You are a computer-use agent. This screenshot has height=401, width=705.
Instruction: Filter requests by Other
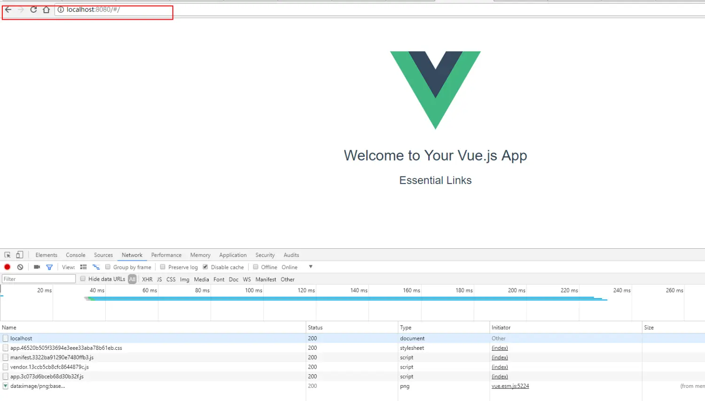coord(288,279)
